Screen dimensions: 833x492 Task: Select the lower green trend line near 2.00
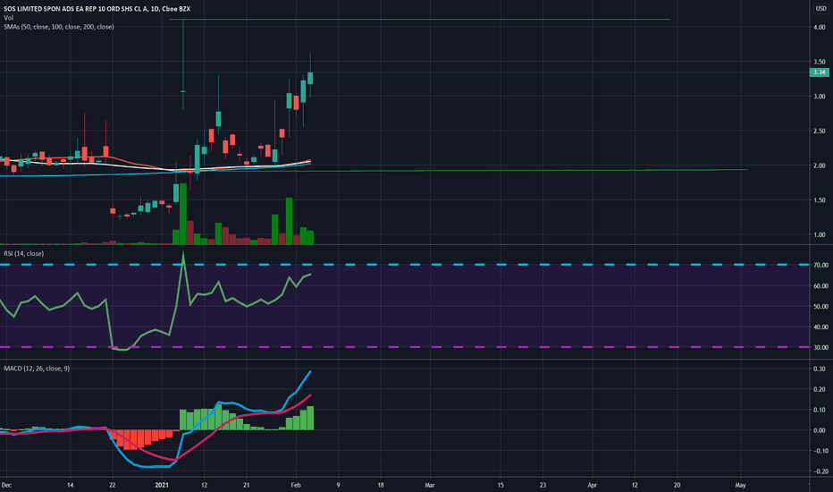(x=483, y=170)
